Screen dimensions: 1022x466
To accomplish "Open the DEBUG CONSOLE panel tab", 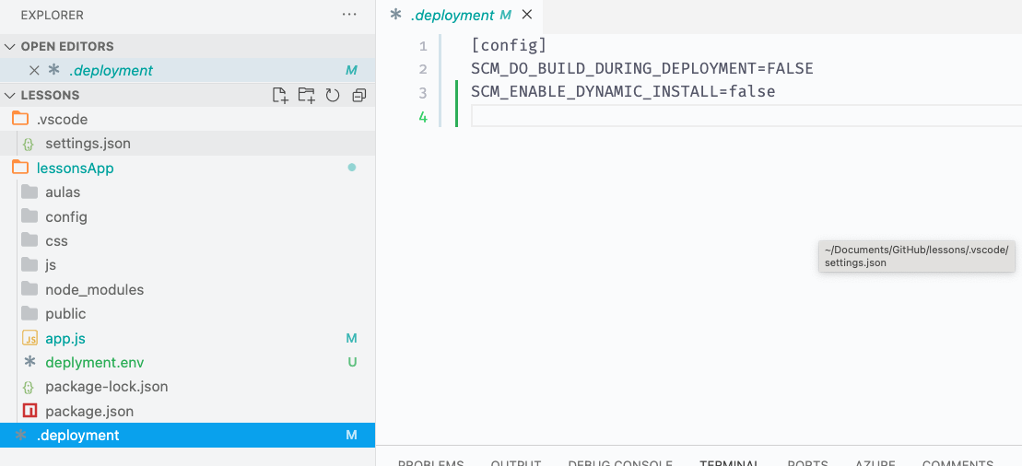I will pos(620,462).
